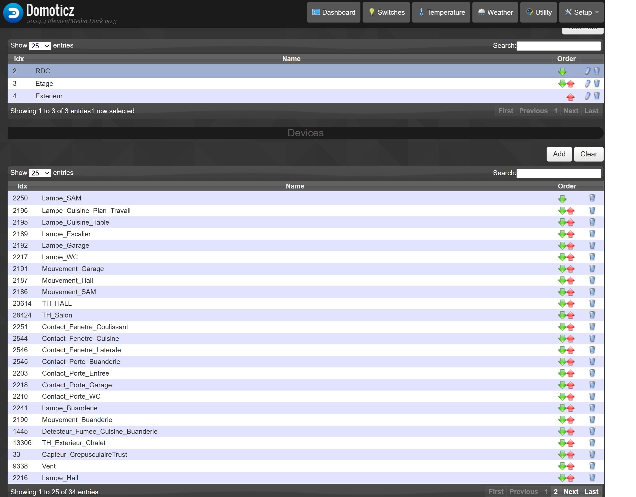Click Last in plans pagination
The image size is (636, 497).
click(x=591, y=111)
